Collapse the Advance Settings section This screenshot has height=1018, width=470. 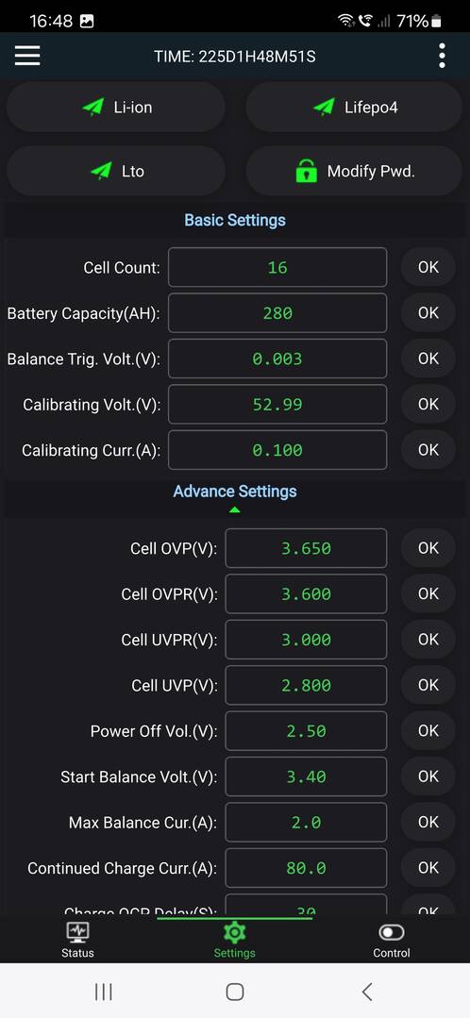point(235,497)
